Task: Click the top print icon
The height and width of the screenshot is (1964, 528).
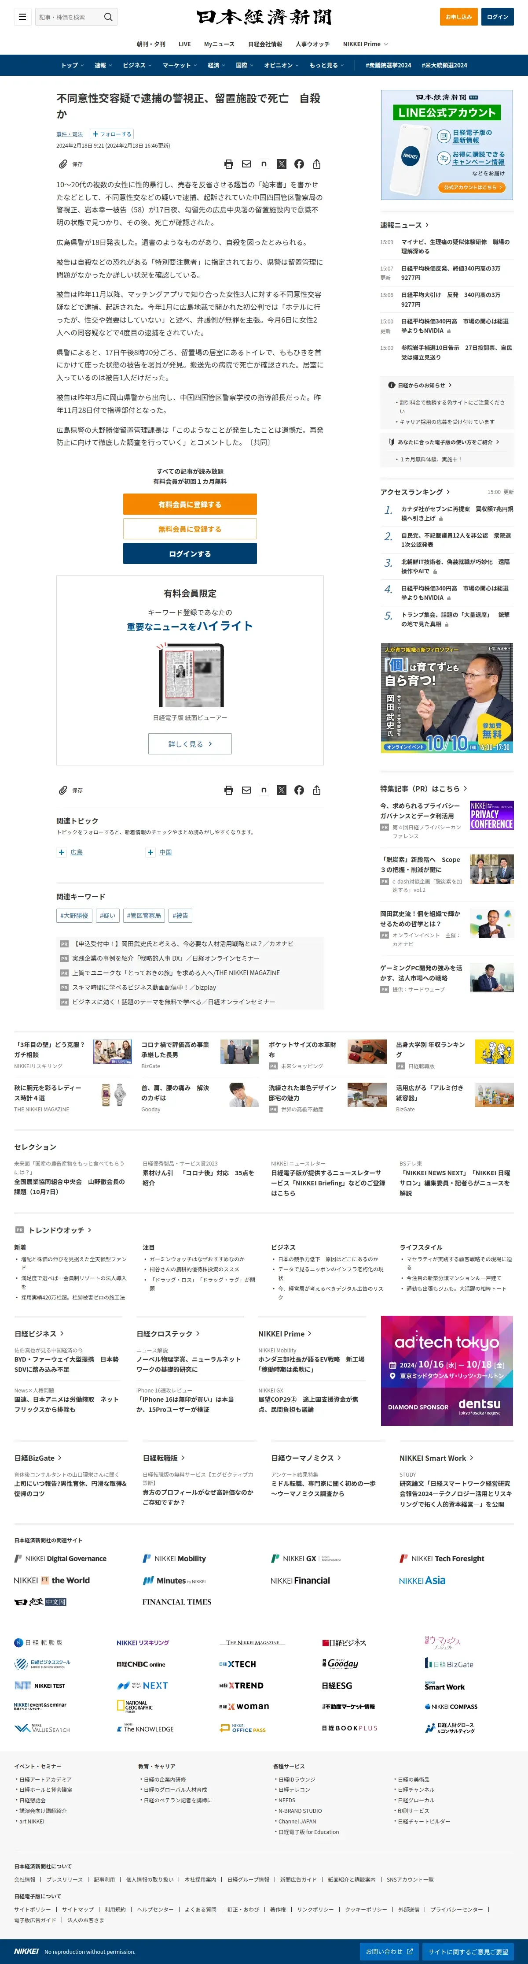Action: click(229, 164)
